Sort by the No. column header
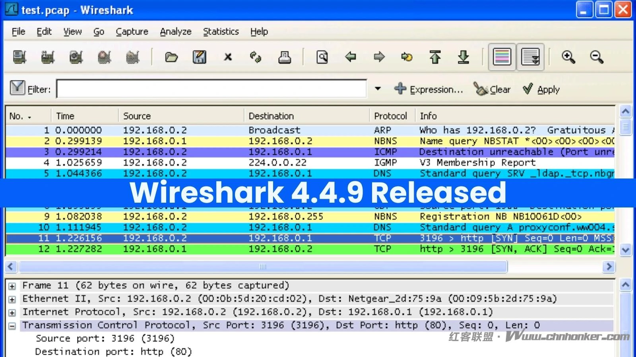Screen dimensions: 636x357 tap(28, 116)
